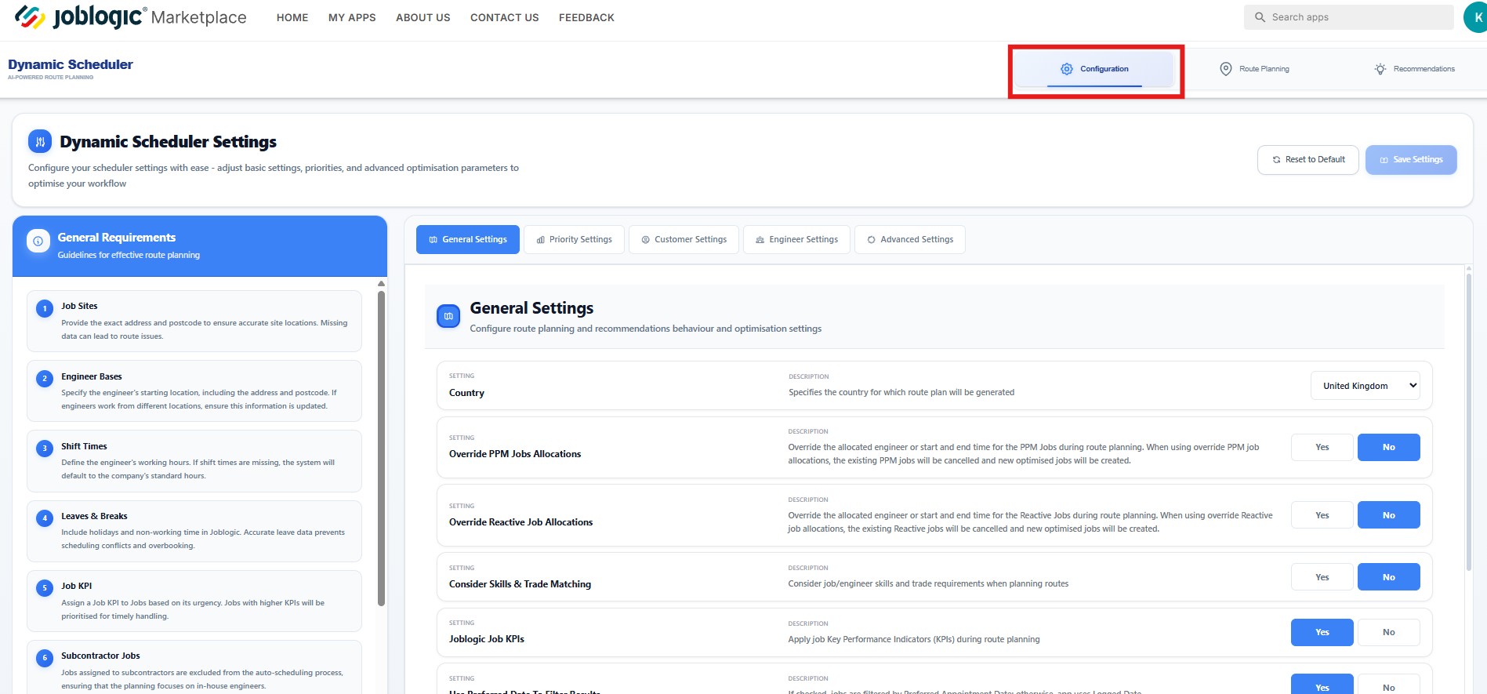
Task: Set Joblogic Job KPIs to No
Action: (1388, 632)
